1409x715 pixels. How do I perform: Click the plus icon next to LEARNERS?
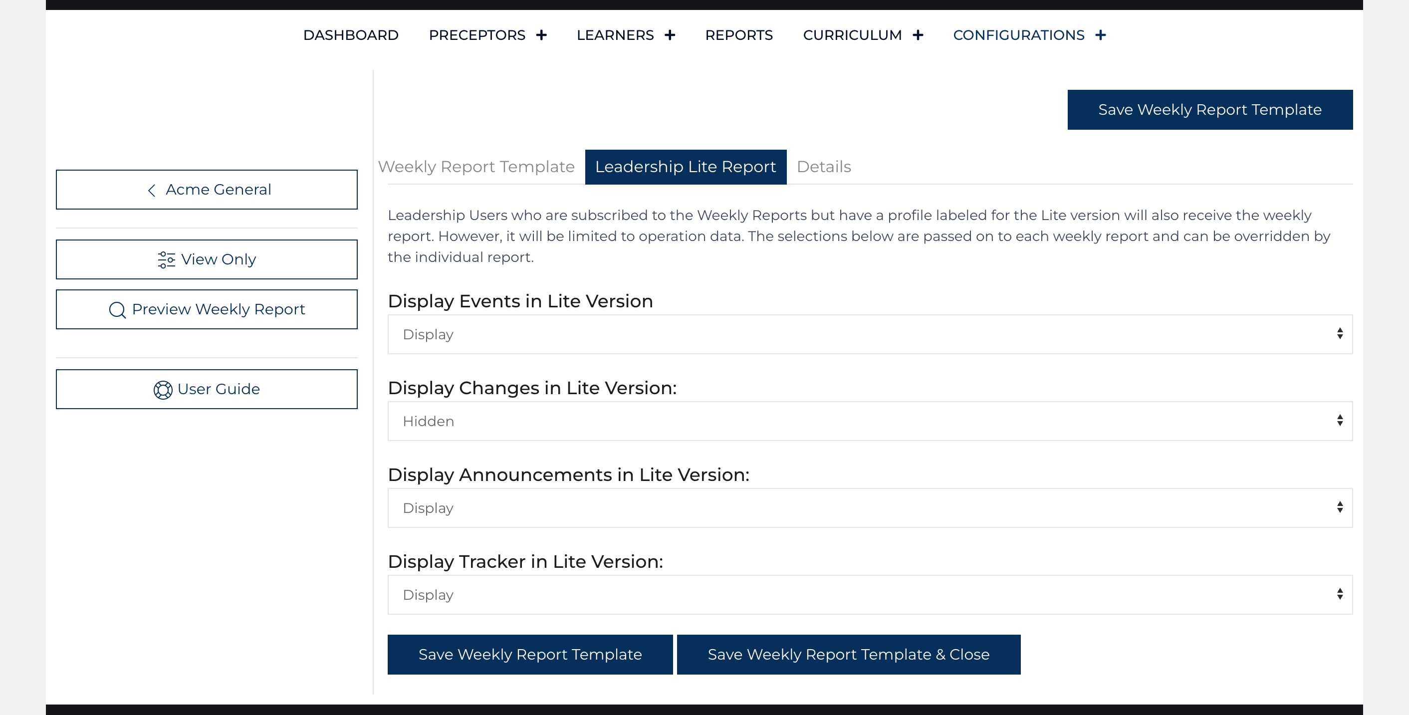670,35
